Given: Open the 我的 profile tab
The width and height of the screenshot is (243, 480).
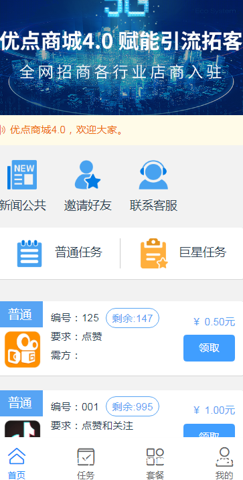Looking at the screenshot, I should pos(224,463).
